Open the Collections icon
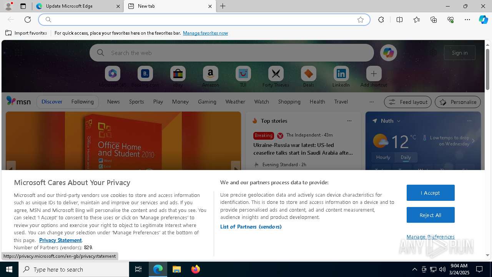This screenshot has height=277, width=492. tap(434, 20)
